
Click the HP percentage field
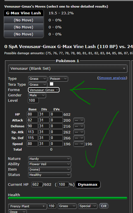click(x=63, y=184)
